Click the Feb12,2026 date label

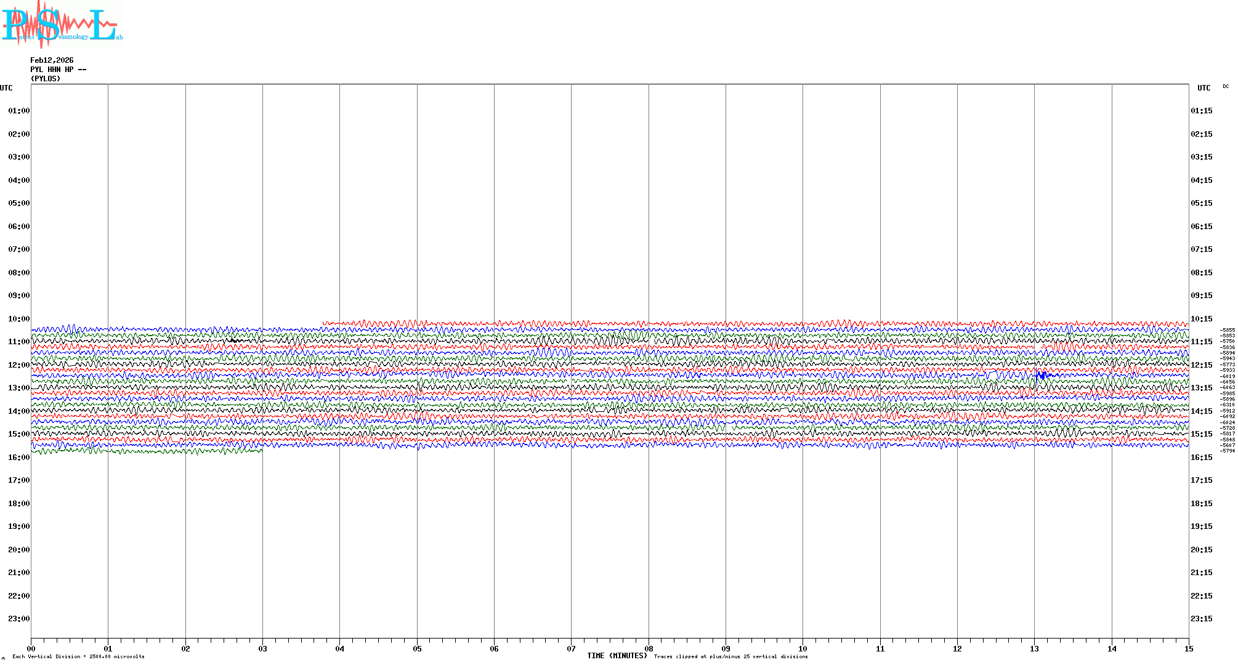click(52, 60)
